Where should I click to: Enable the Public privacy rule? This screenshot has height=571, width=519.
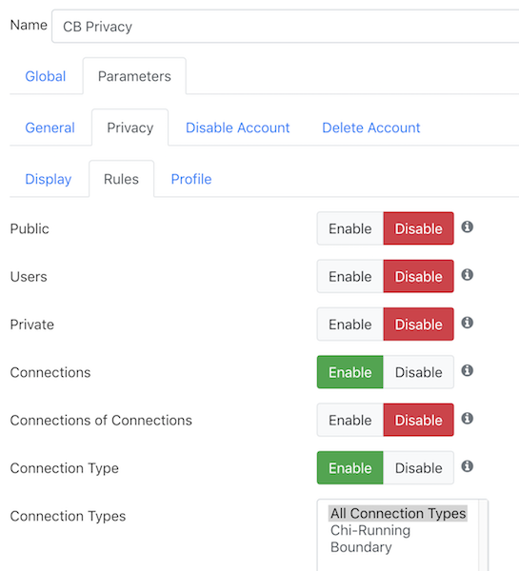pyautogui.click(x=349, y=228)
